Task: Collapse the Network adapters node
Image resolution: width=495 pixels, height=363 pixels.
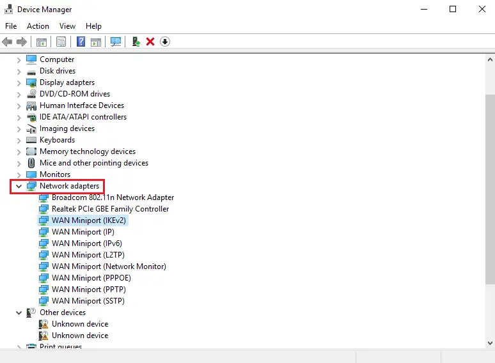Action: [19, 186]
